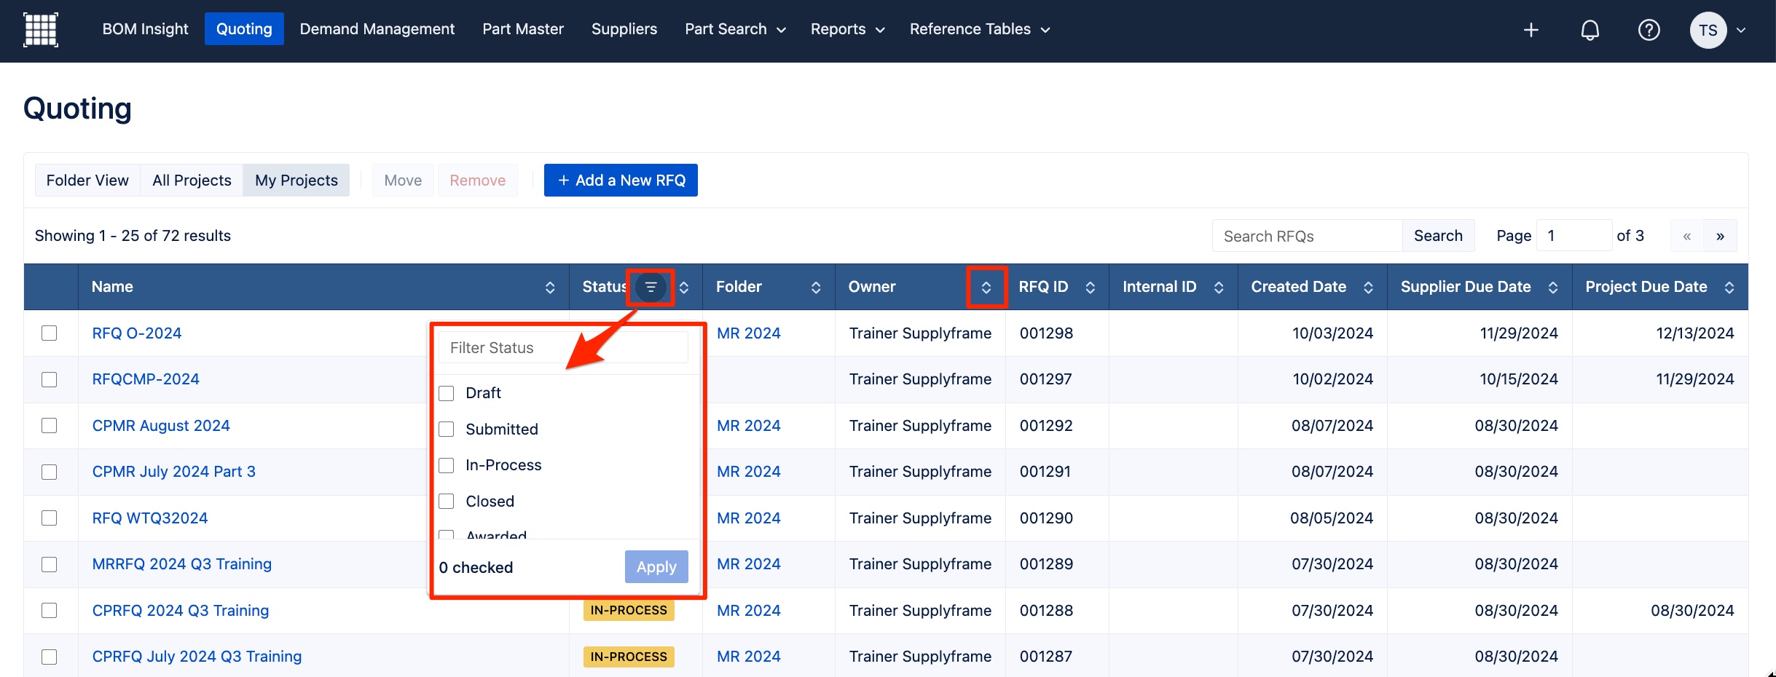Image resolution: width=1776 pixels, height=677 pixels.
Task: Open Part Master
Action: tap(523, 29)
